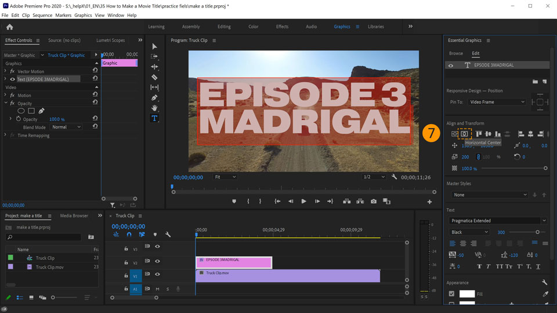Viewport: 557px width, 313px height.
Task: Toggle V2 track output eye
Action: [x=157, y=262]
